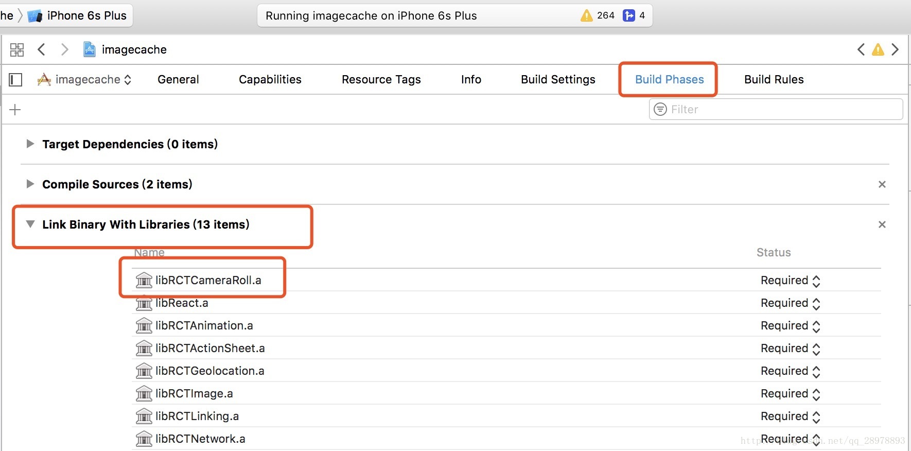The width and height of the screenshot is (911, 451).
Task: Select libRCTActionSheet.a library row
Action: (506, 348)
